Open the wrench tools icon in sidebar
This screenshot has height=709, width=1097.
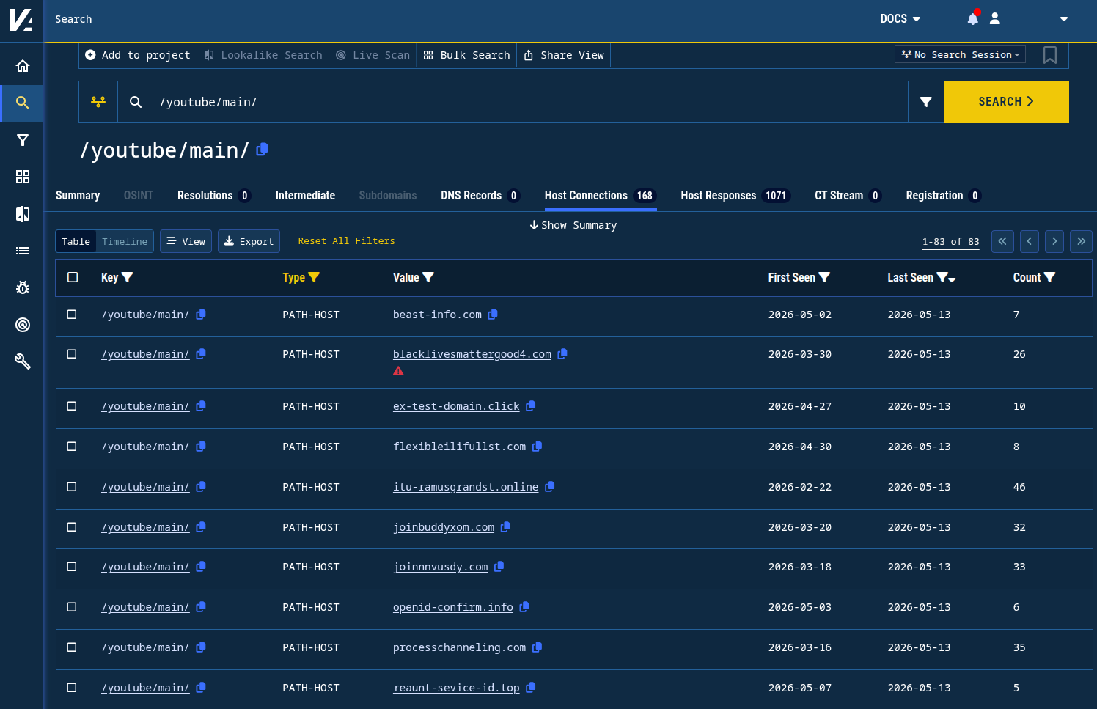tap(23, 361)
